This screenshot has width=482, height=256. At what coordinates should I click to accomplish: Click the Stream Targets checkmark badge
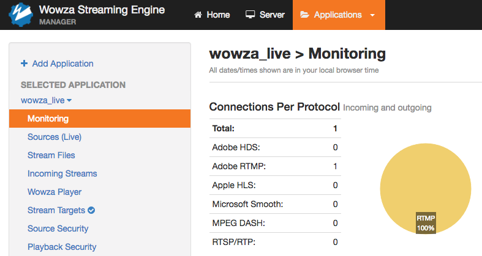pos(91,210)
